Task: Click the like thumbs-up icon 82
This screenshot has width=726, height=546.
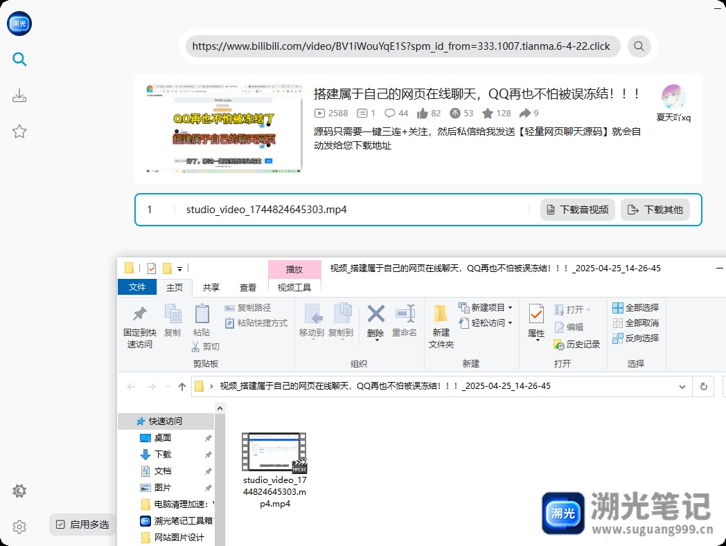Action: (x=423, y=113)
